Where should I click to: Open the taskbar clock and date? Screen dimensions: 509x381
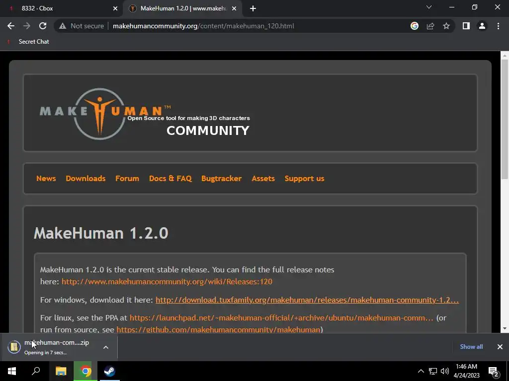466,371
